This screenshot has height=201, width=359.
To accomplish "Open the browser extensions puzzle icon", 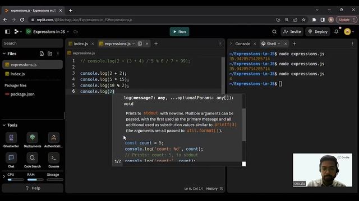I will [314, 20].
